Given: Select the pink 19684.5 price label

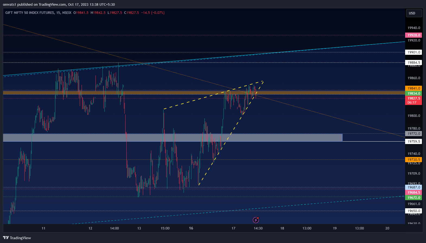Looking at the screenshot, I should [x=414, y=193].
